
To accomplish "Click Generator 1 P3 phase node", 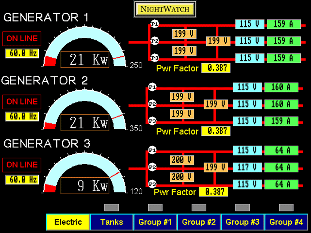I will [154, 58].
